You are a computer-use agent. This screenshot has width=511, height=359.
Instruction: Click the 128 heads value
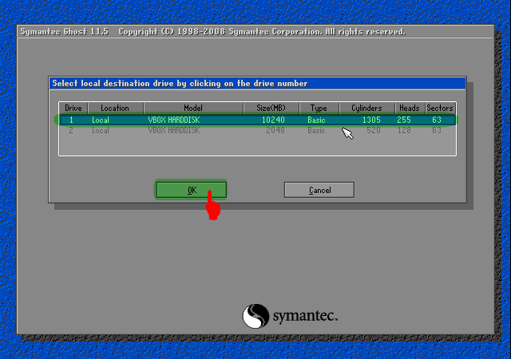click(x=404, y=131)
